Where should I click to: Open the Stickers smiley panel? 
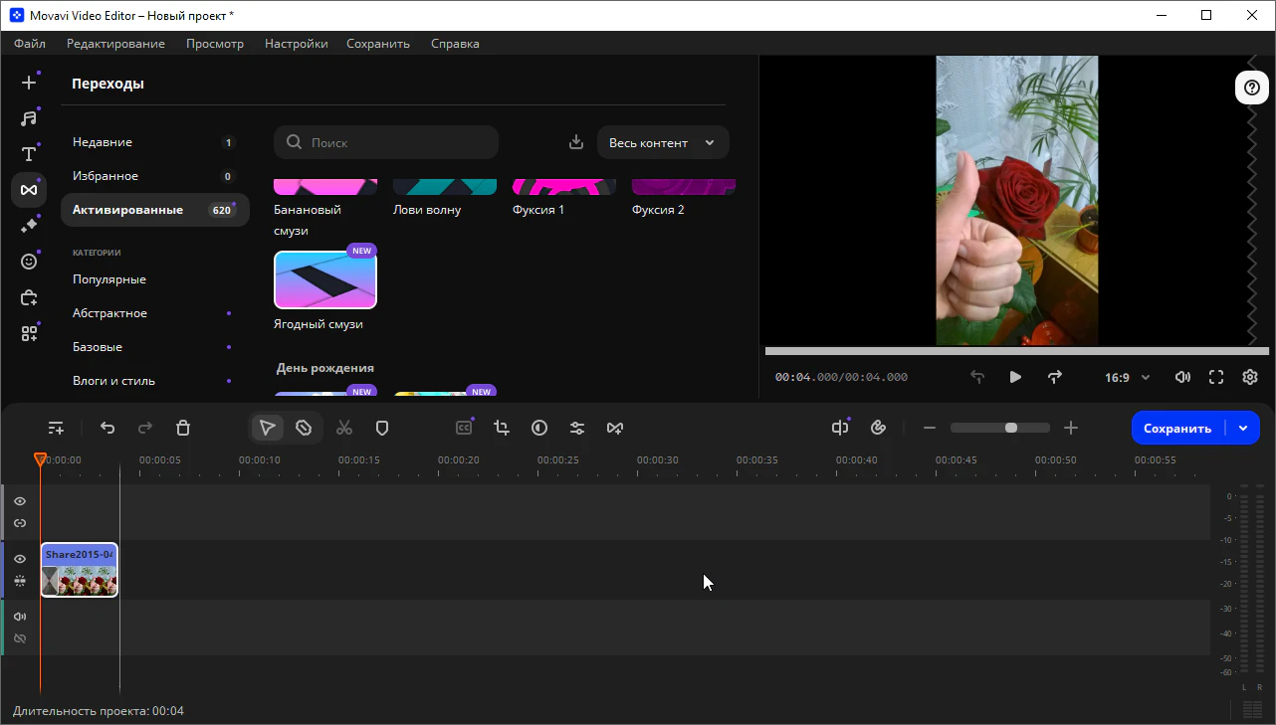click(x=29, y=262)
